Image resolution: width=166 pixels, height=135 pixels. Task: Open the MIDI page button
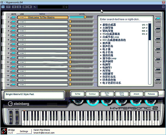click(158, 39)
